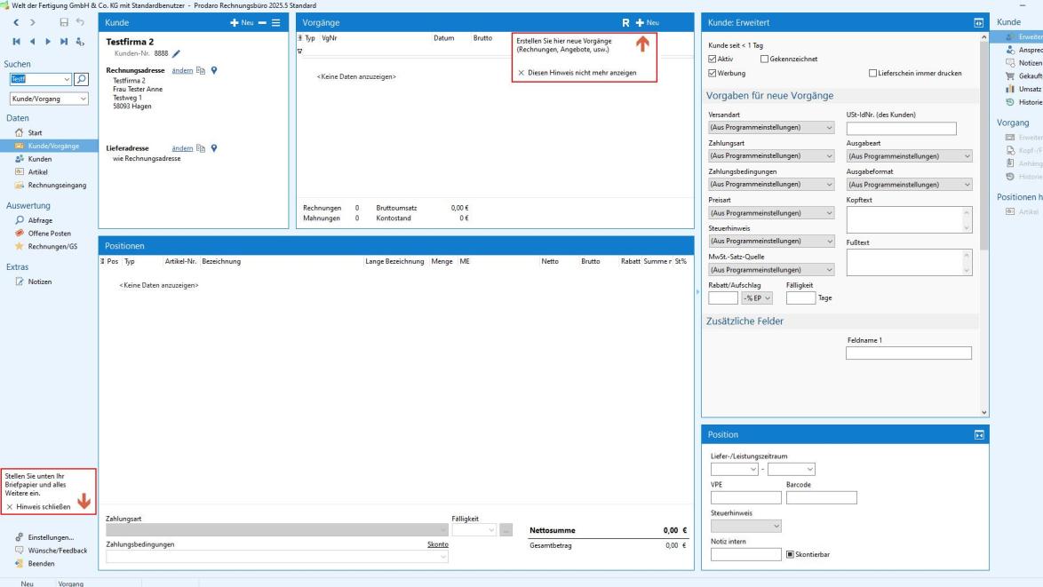Click the USt-IdNr. input field
1043x587 pixels.
pos(901,128)
